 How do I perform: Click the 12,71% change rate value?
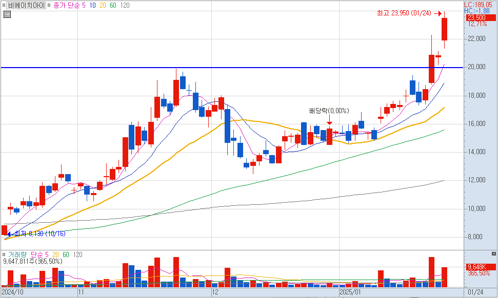[477, 24]
